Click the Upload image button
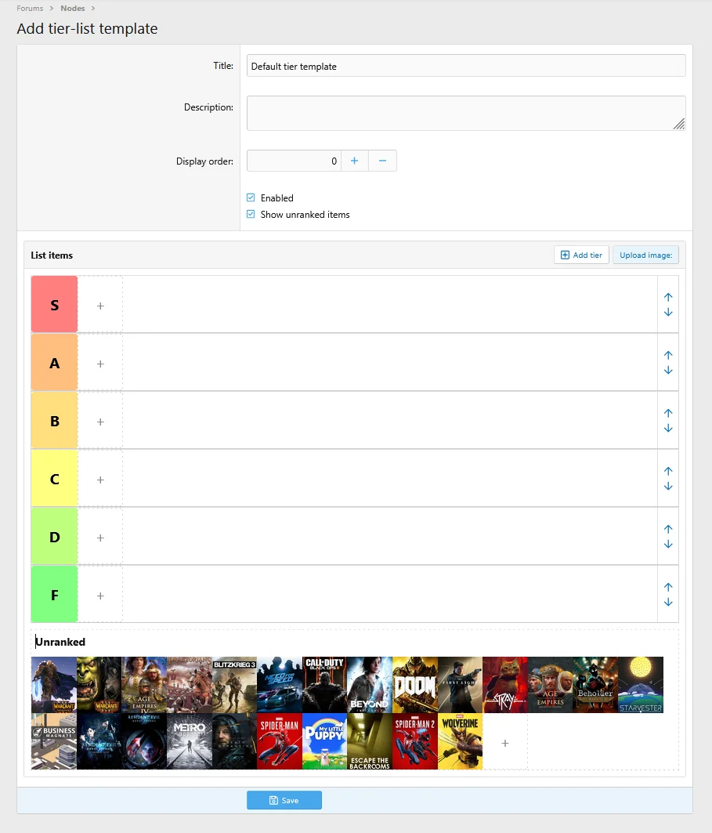The image size is (712, 833). [645, 255]
